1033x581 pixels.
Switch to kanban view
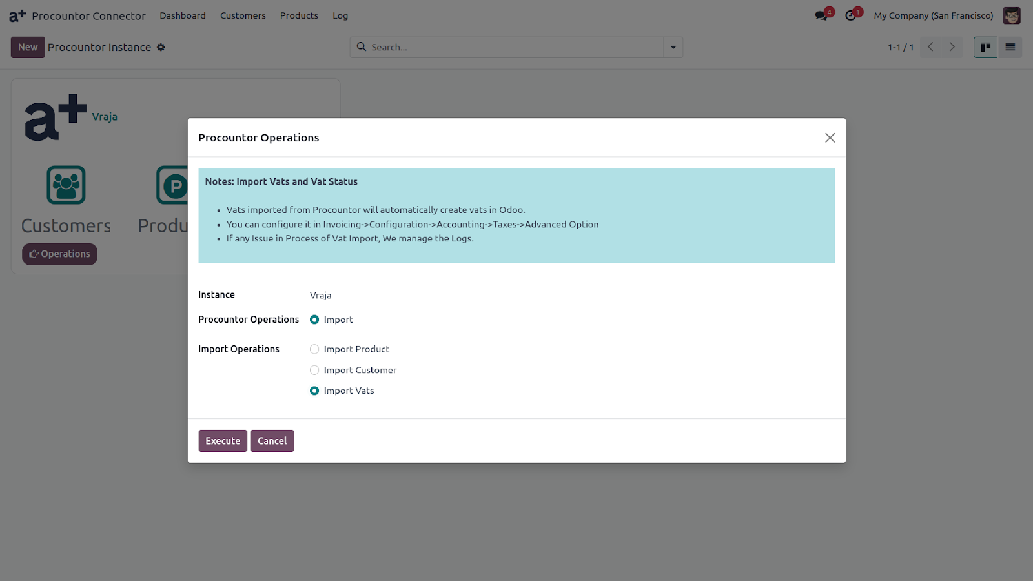click(x=985, y=47)
